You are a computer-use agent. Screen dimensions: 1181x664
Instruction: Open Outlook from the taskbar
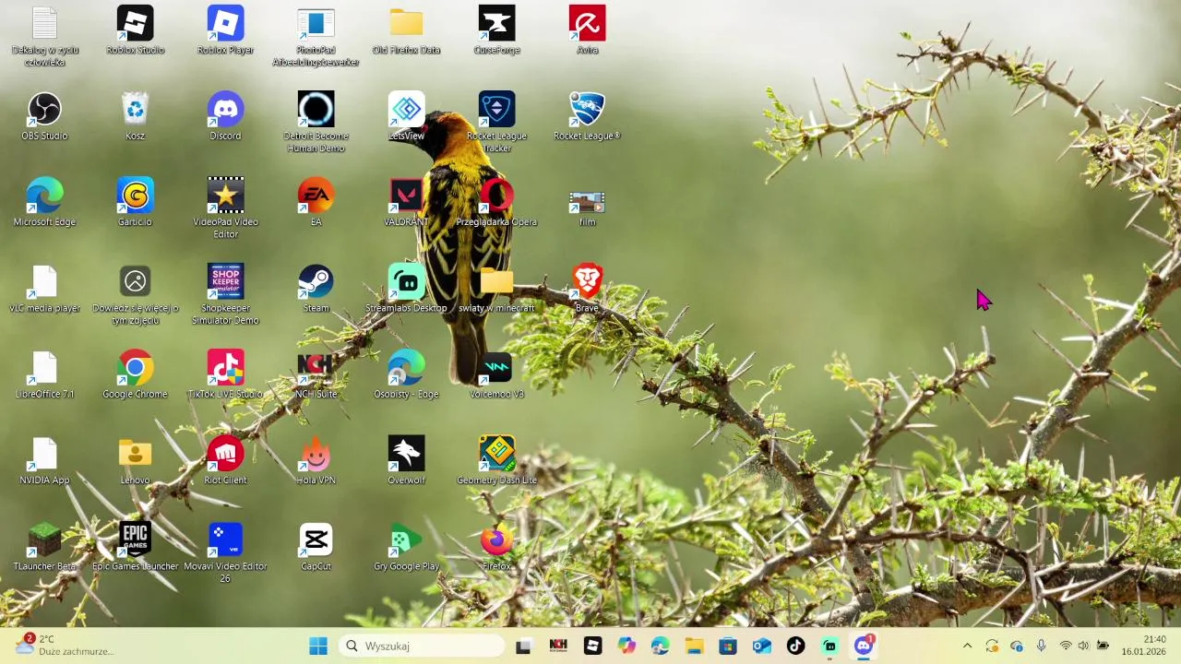[x=762, y=646]
